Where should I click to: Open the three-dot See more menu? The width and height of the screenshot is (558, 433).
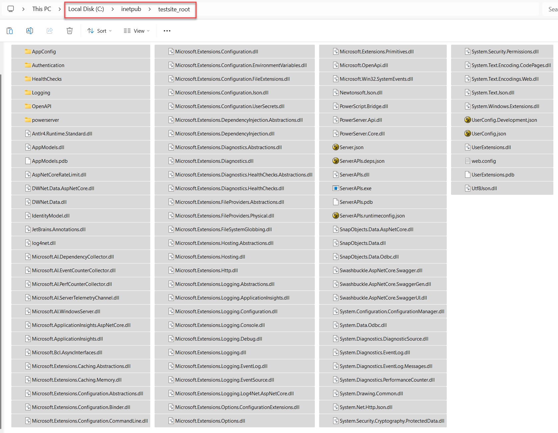(x=167, y=31)
